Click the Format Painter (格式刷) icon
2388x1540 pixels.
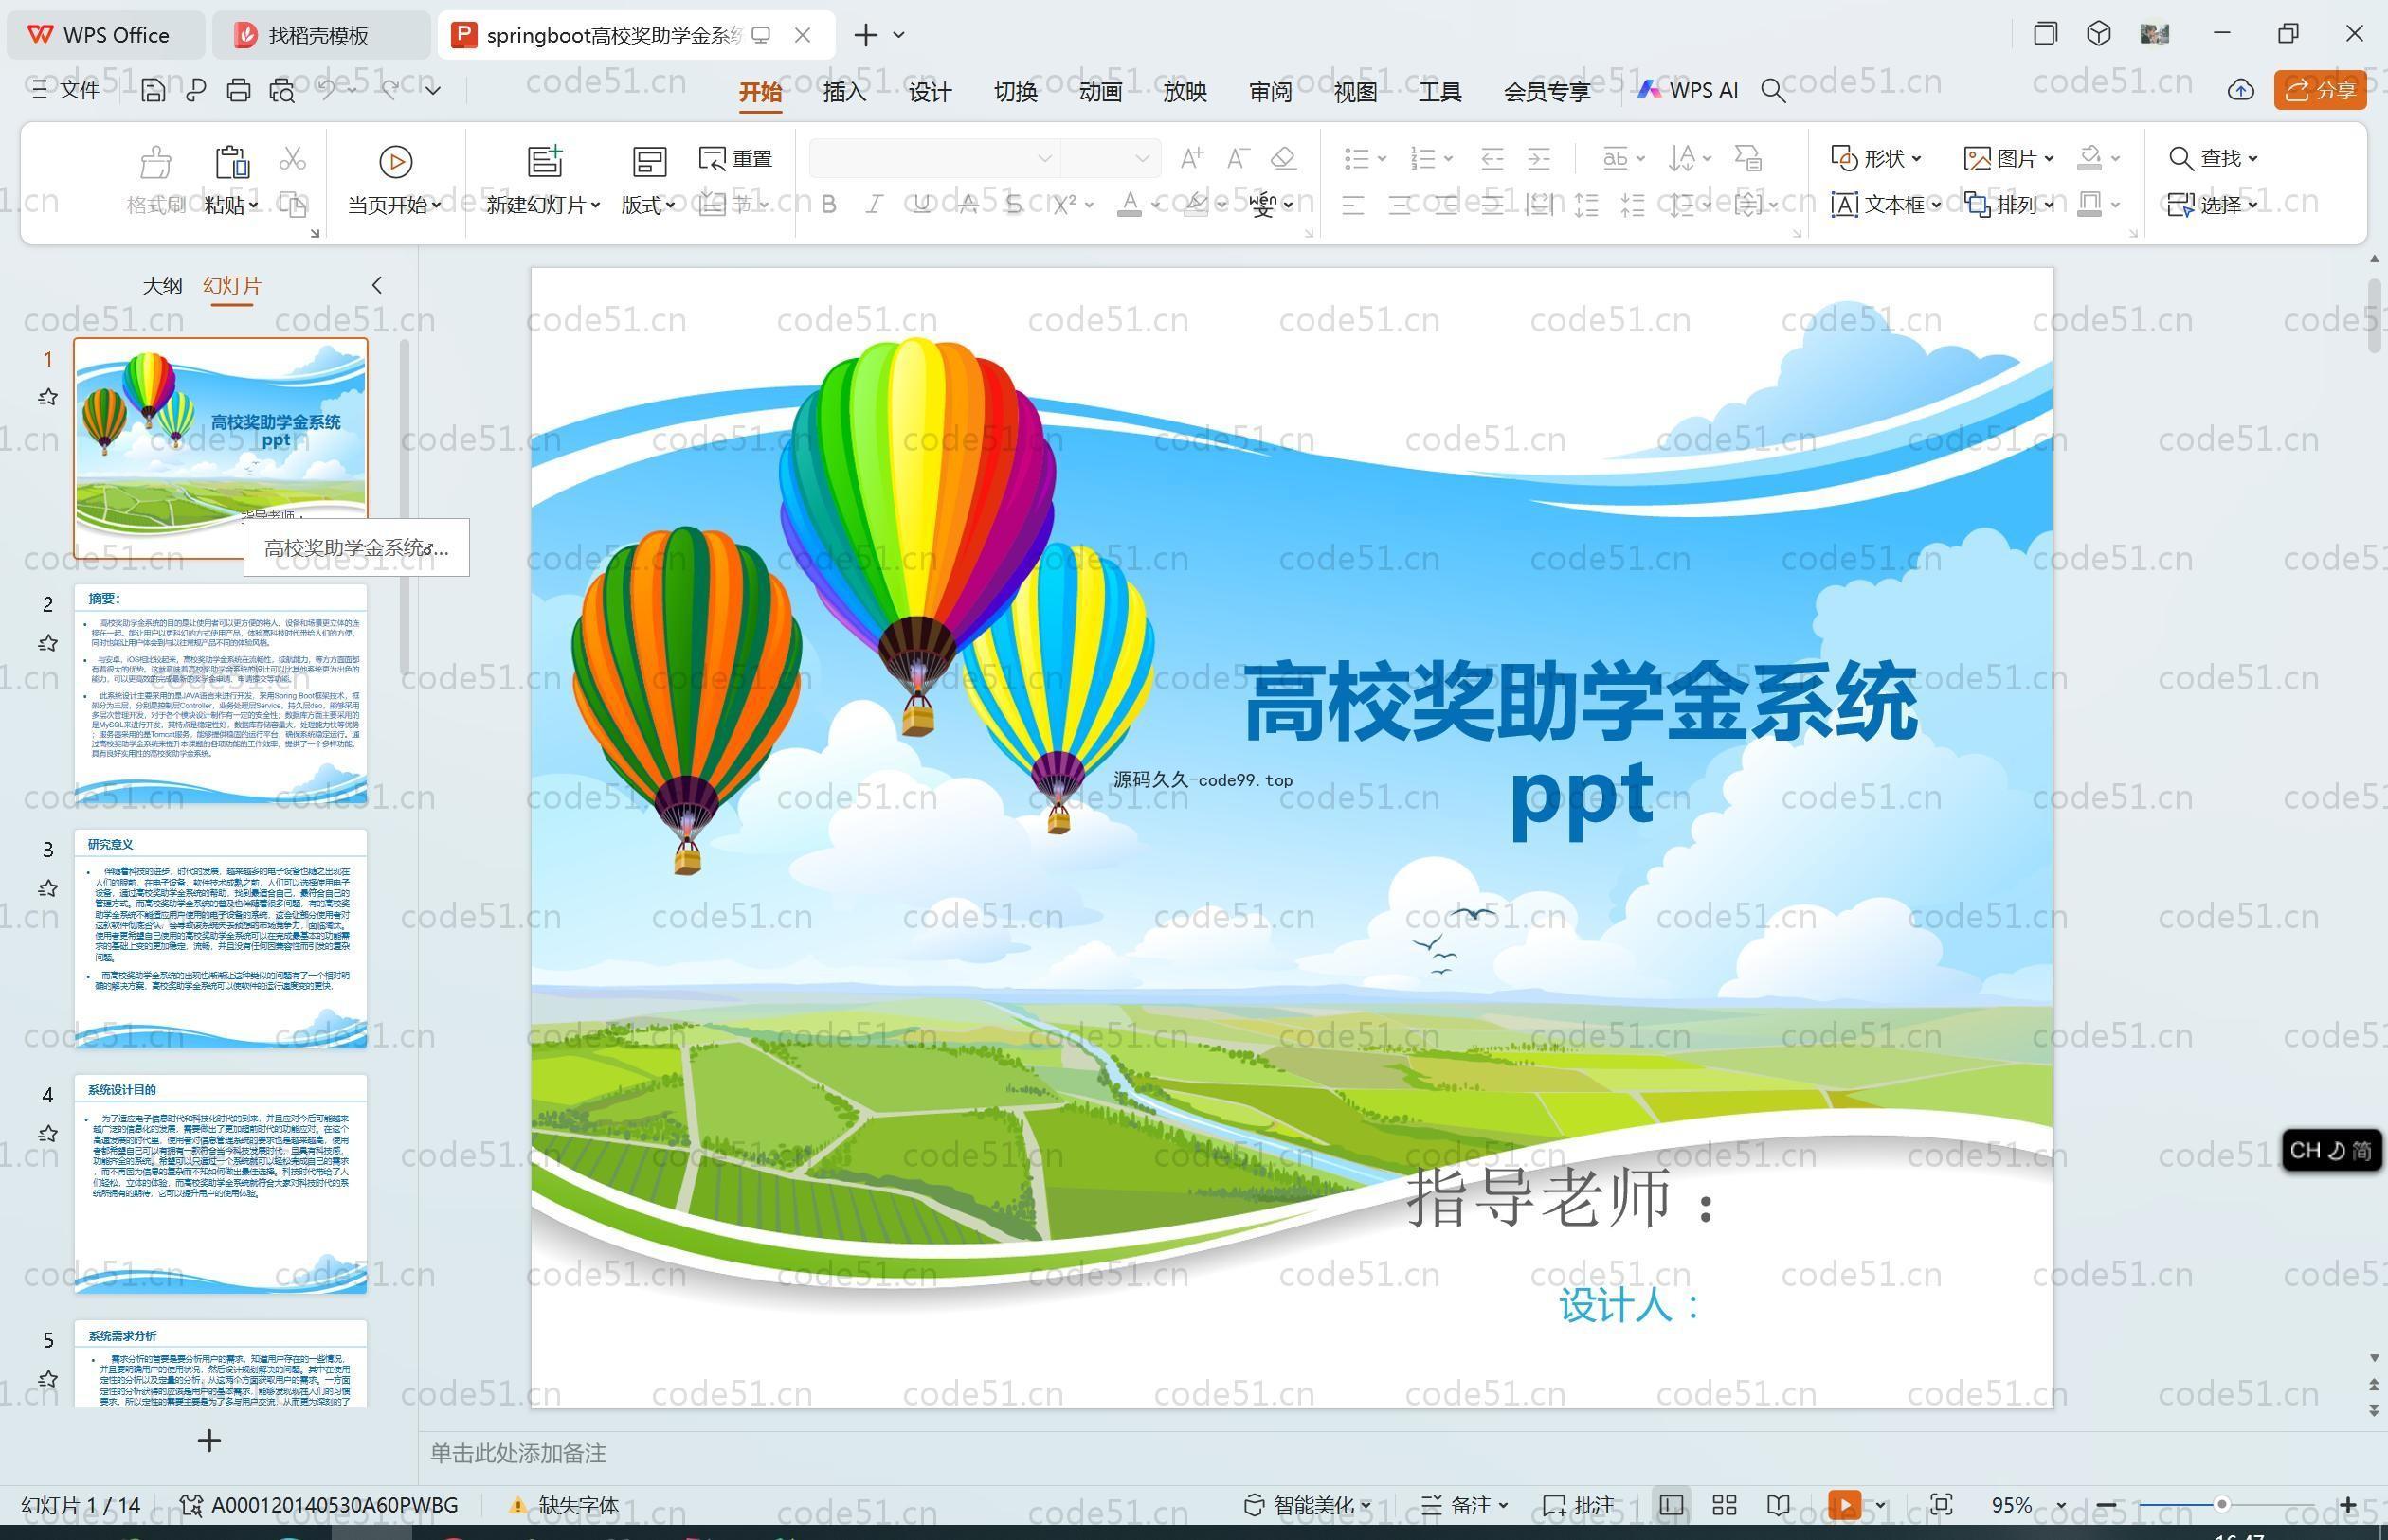click(156, 161)
